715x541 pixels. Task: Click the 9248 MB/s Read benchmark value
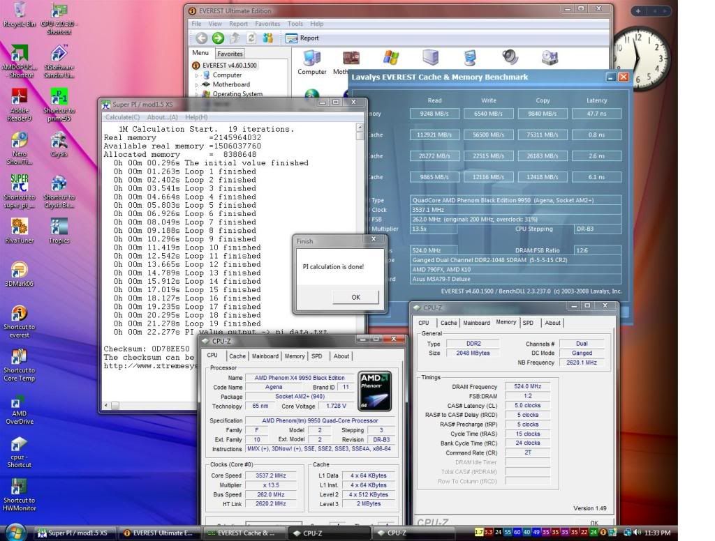pos(434,114)
